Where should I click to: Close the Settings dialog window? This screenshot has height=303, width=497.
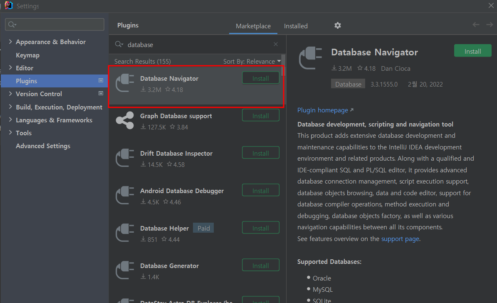[491, 5]
